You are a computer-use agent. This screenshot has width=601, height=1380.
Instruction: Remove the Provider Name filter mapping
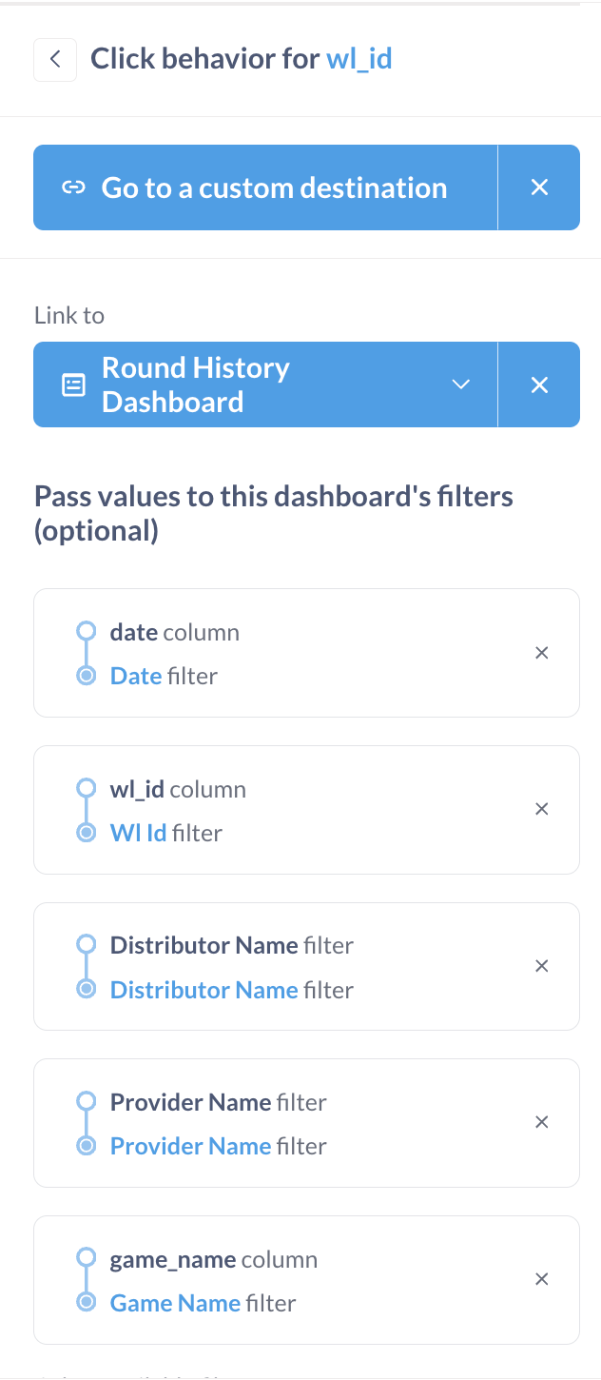(542, 1122)
